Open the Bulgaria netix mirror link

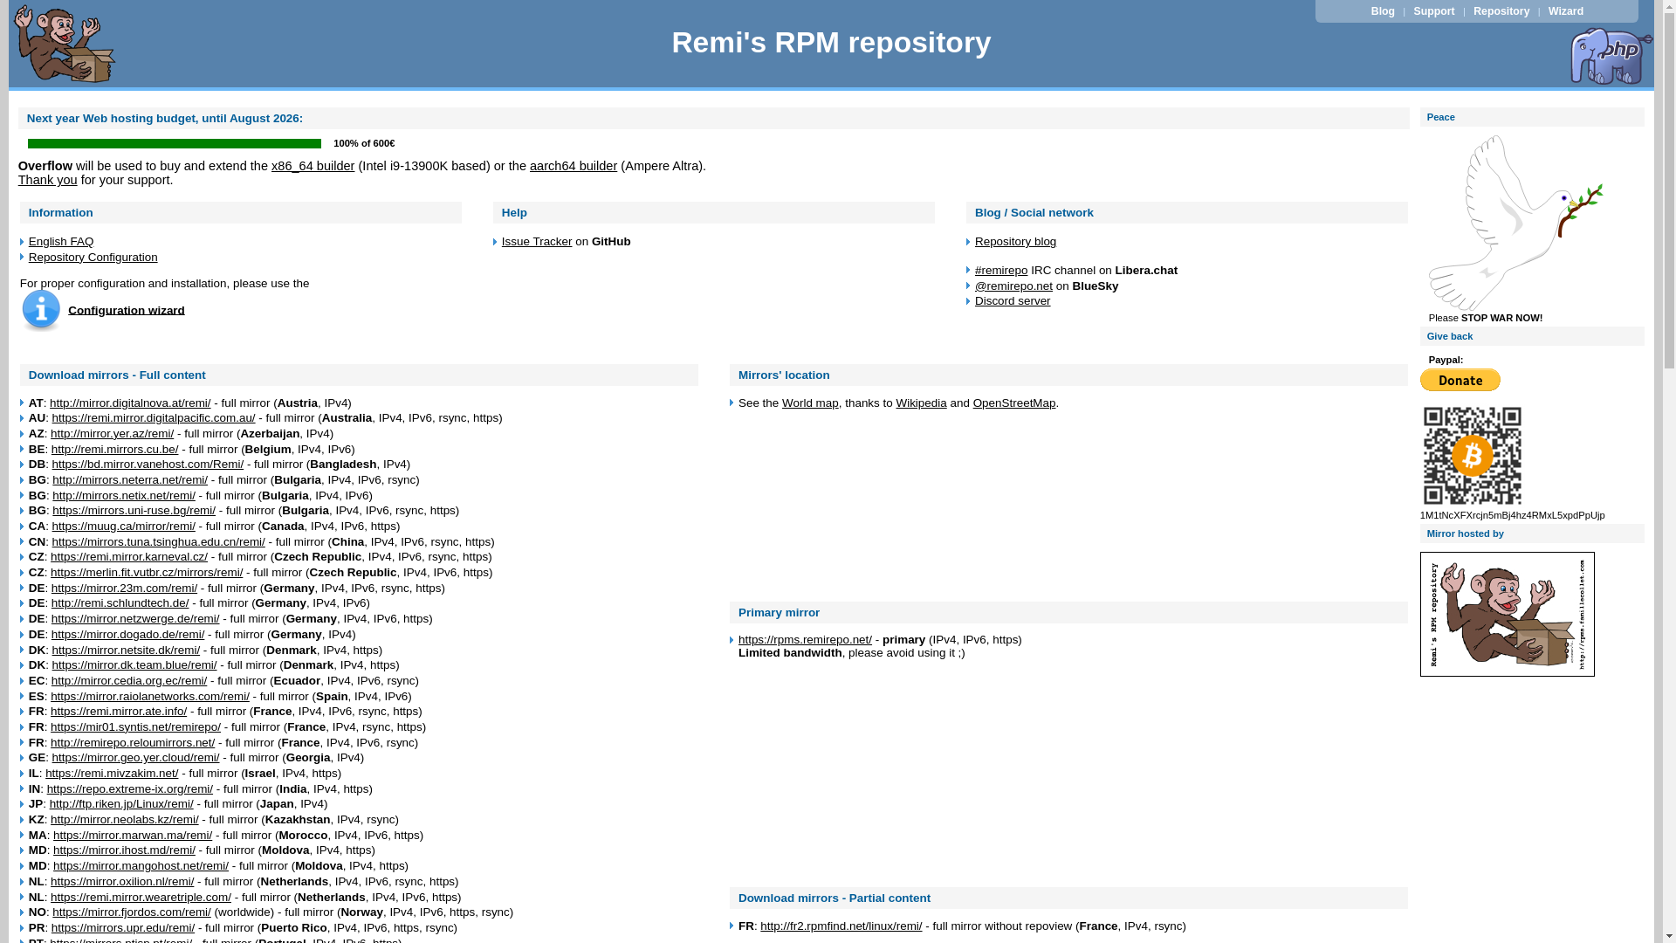124,496
